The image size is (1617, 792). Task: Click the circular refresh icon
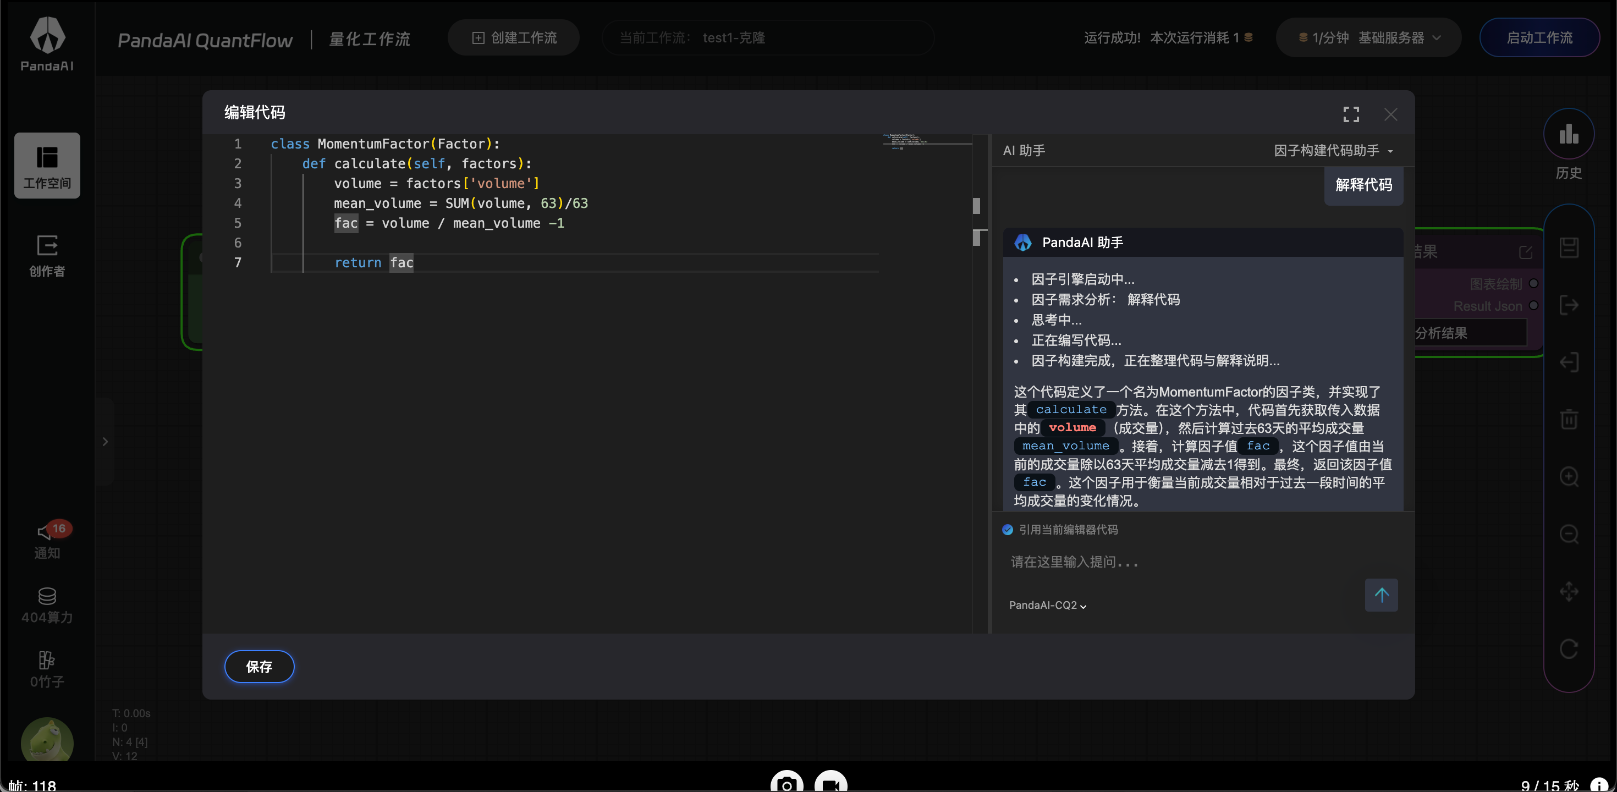[x=1569, y=648]
